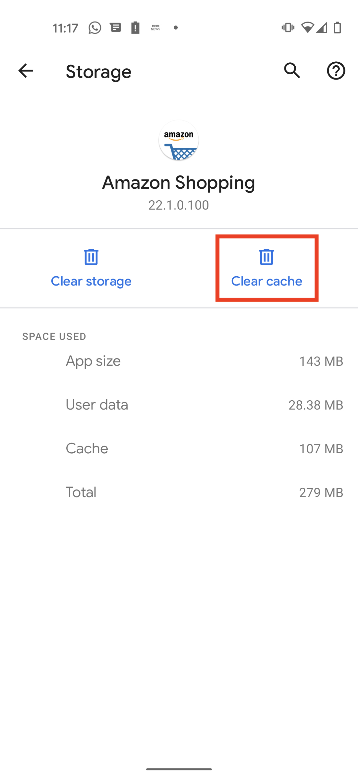Viewport: 358px width, 776px height.
Task: Select the App size row
Action: point(179,361)
